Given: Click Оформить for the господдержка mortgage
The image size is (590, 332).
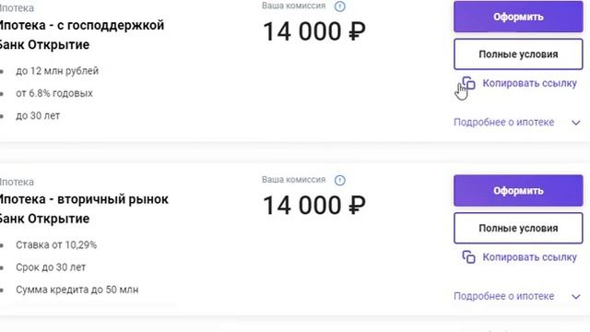Looking at the screenshot, I should (x=518, y=17).
